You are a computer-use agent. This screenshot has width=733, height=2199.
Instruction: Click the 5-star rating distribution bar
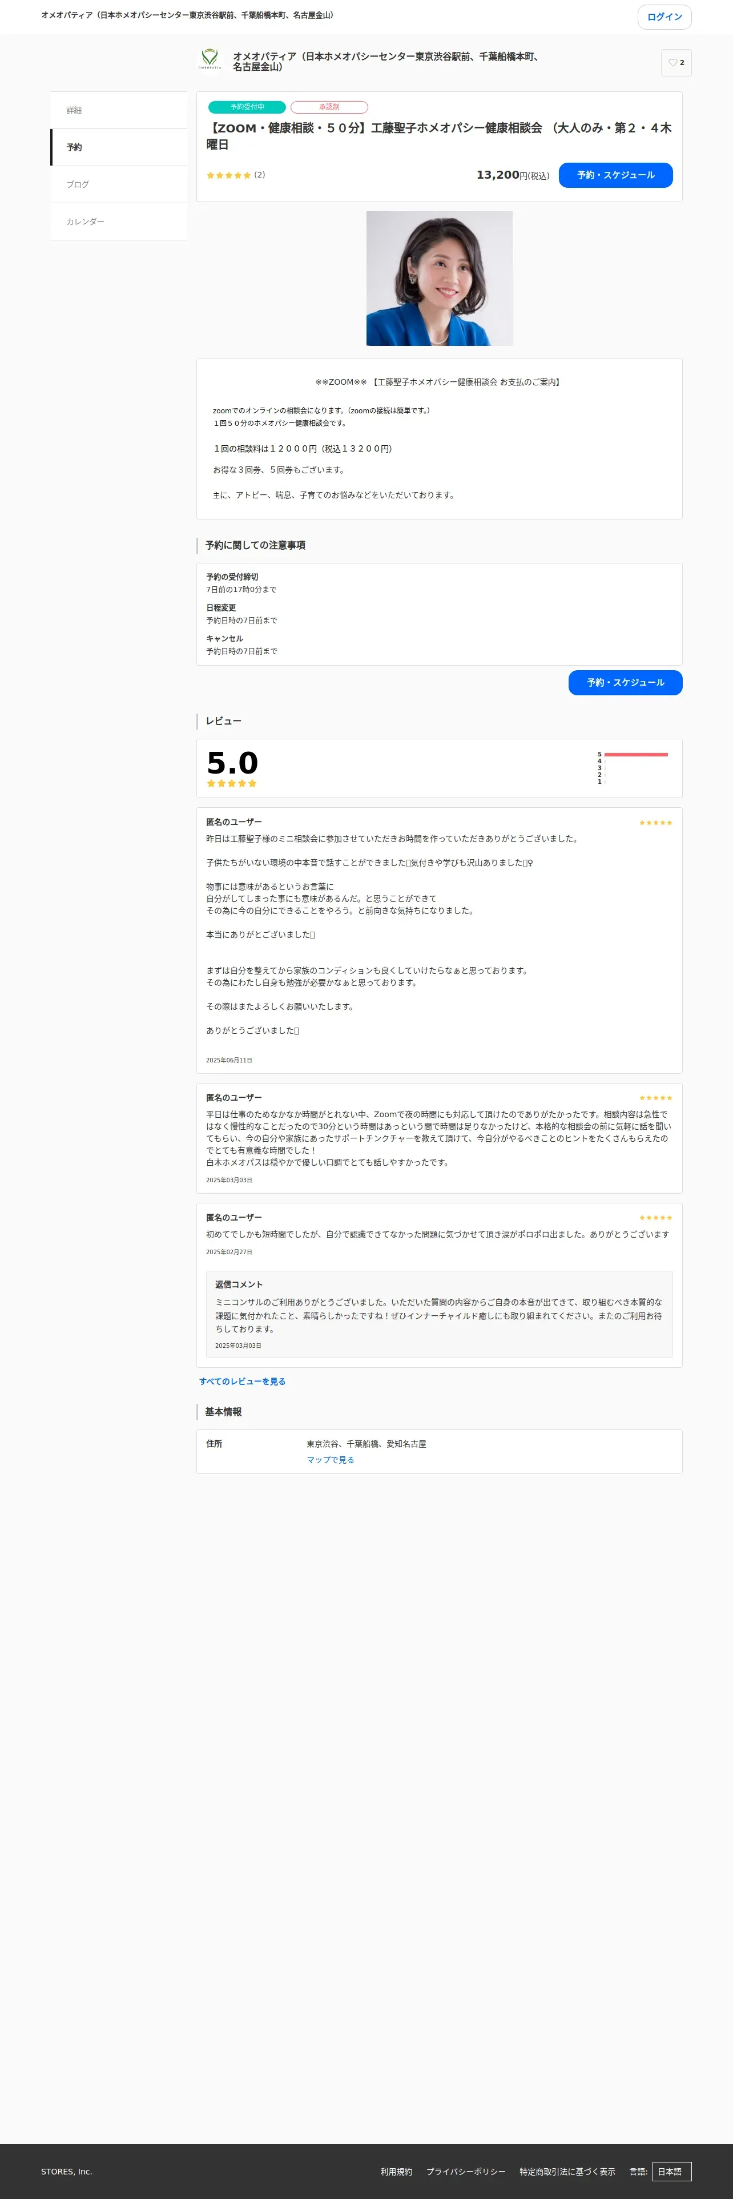(x=636, y=754)
